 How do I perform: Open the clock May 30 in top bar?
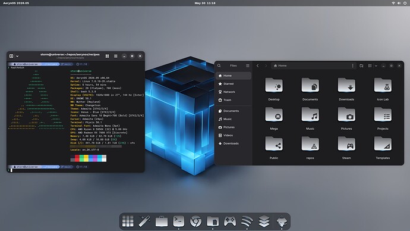point(205,3)
